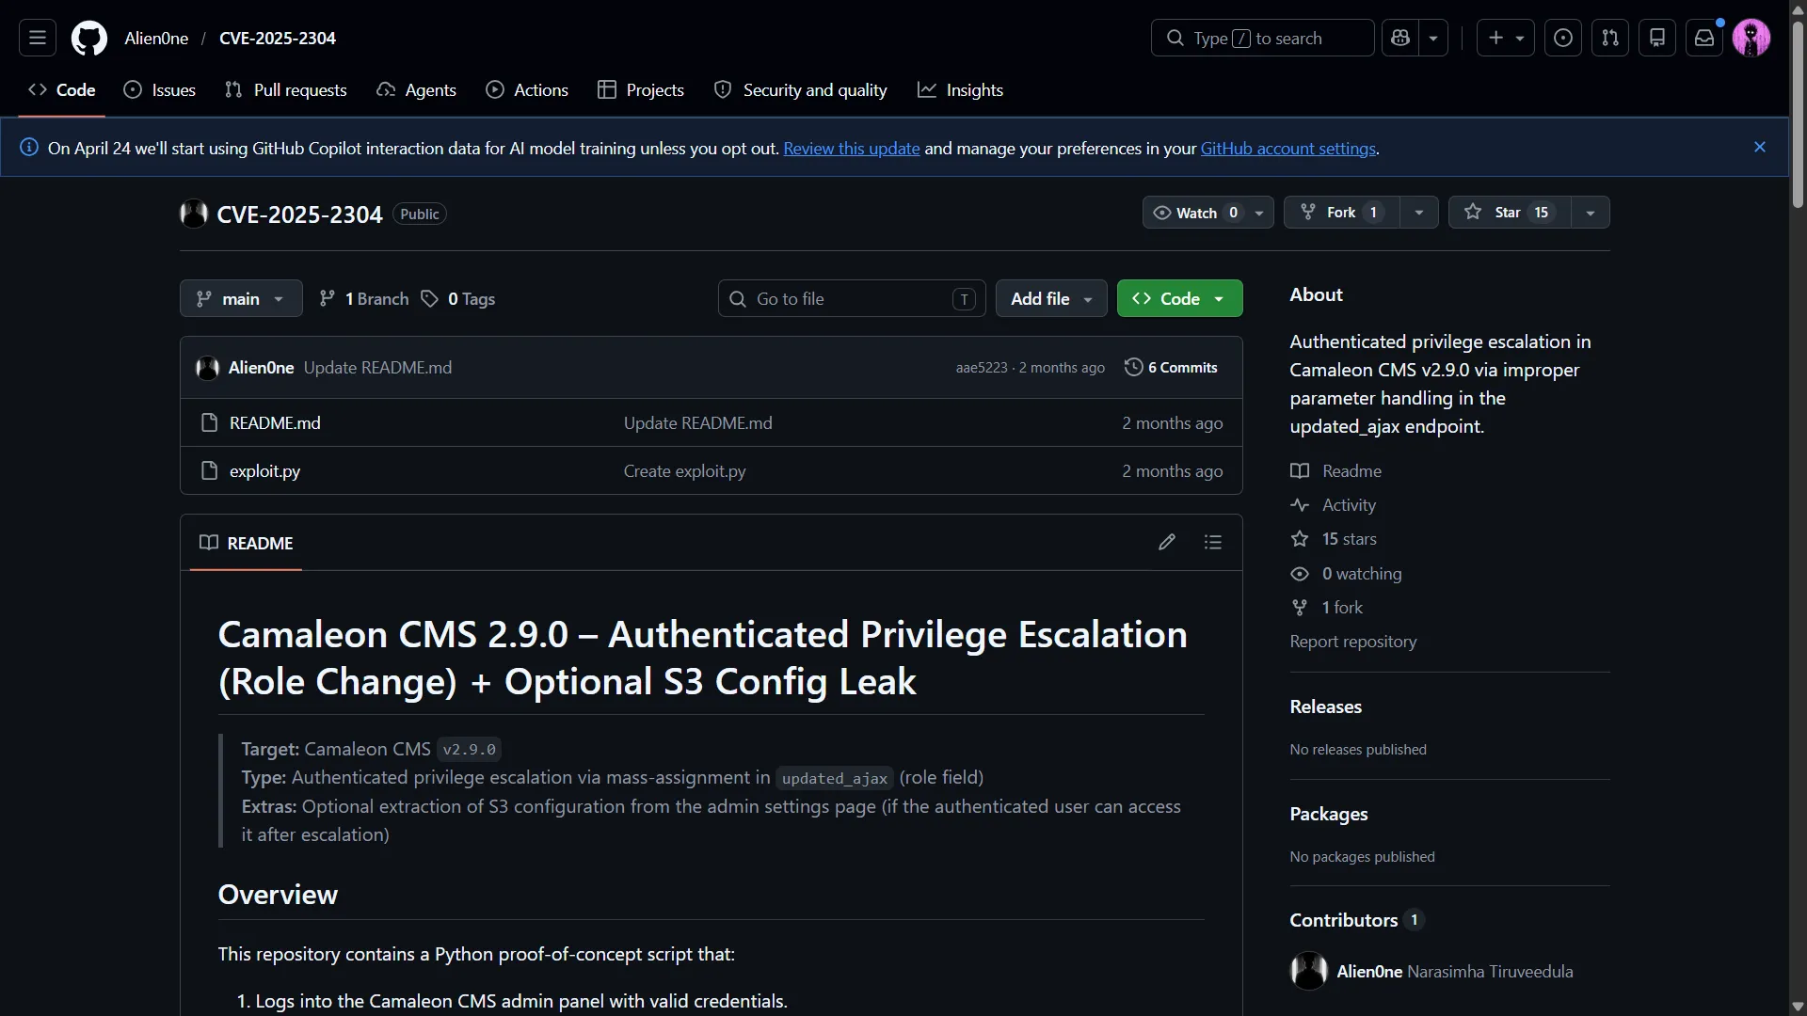
Task: Click Review this update link
Action: click(x=851, y=148)
